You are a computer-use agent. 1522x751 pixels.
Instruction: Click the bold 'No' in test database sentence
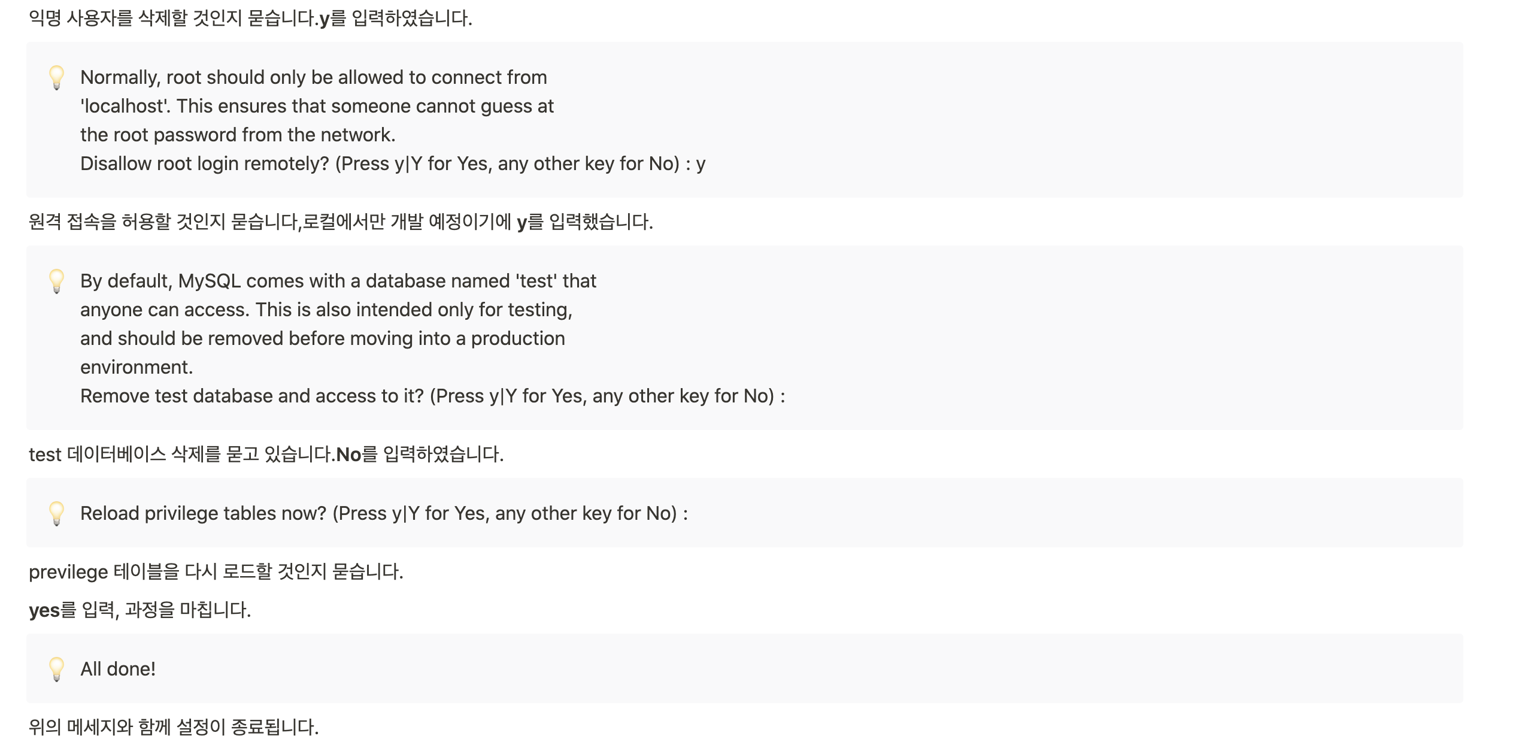point(348,455)
